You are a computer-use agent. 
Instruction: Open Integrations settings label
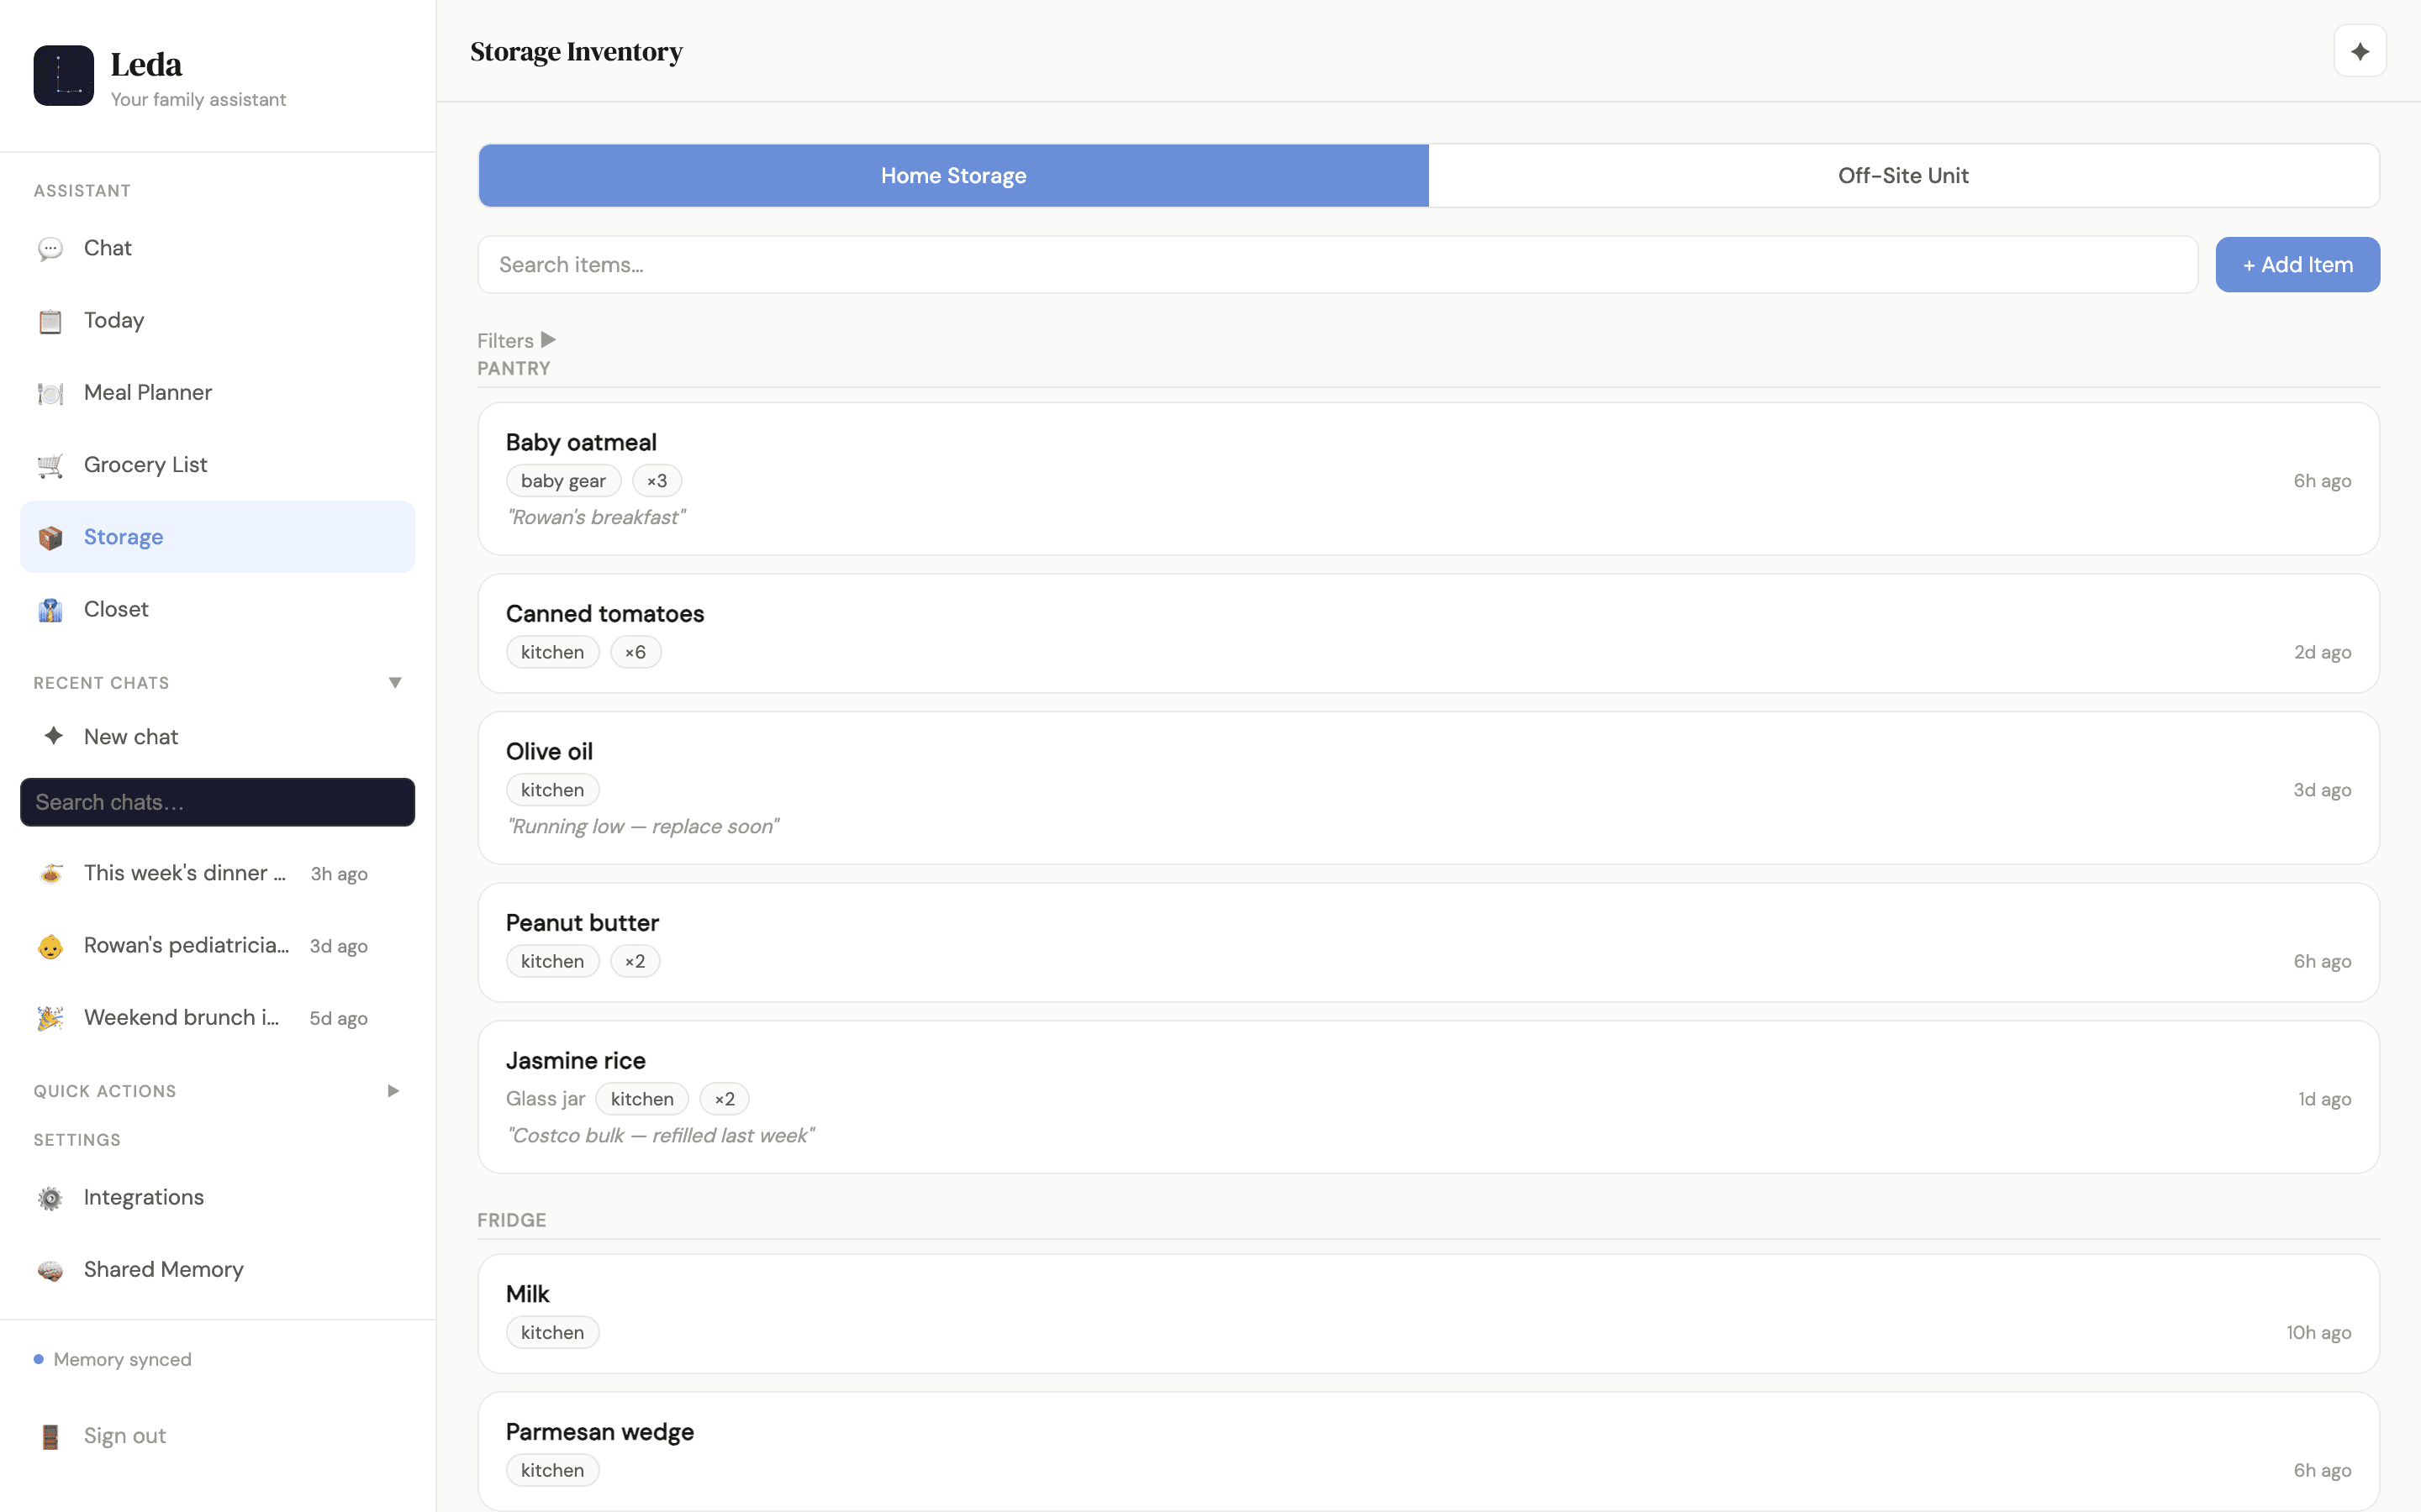click(x=144, y=1197)
